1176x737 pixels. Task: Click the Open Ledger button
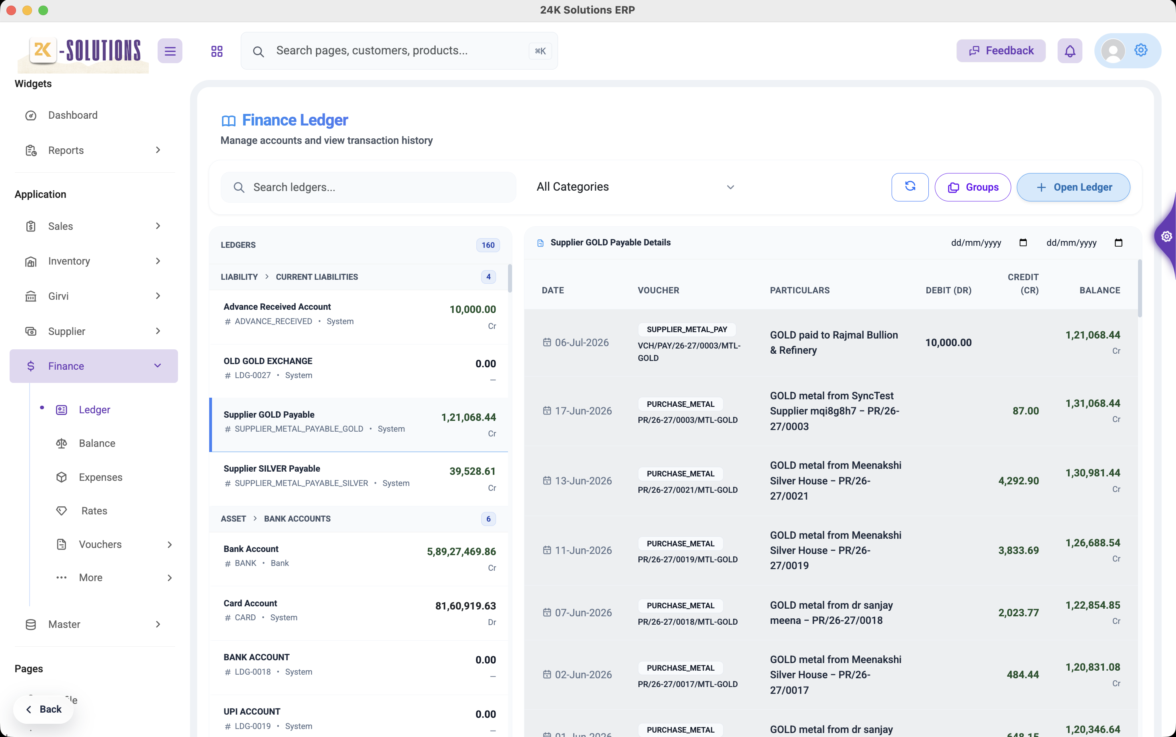pyautogui.click(x=1074, y=187)
